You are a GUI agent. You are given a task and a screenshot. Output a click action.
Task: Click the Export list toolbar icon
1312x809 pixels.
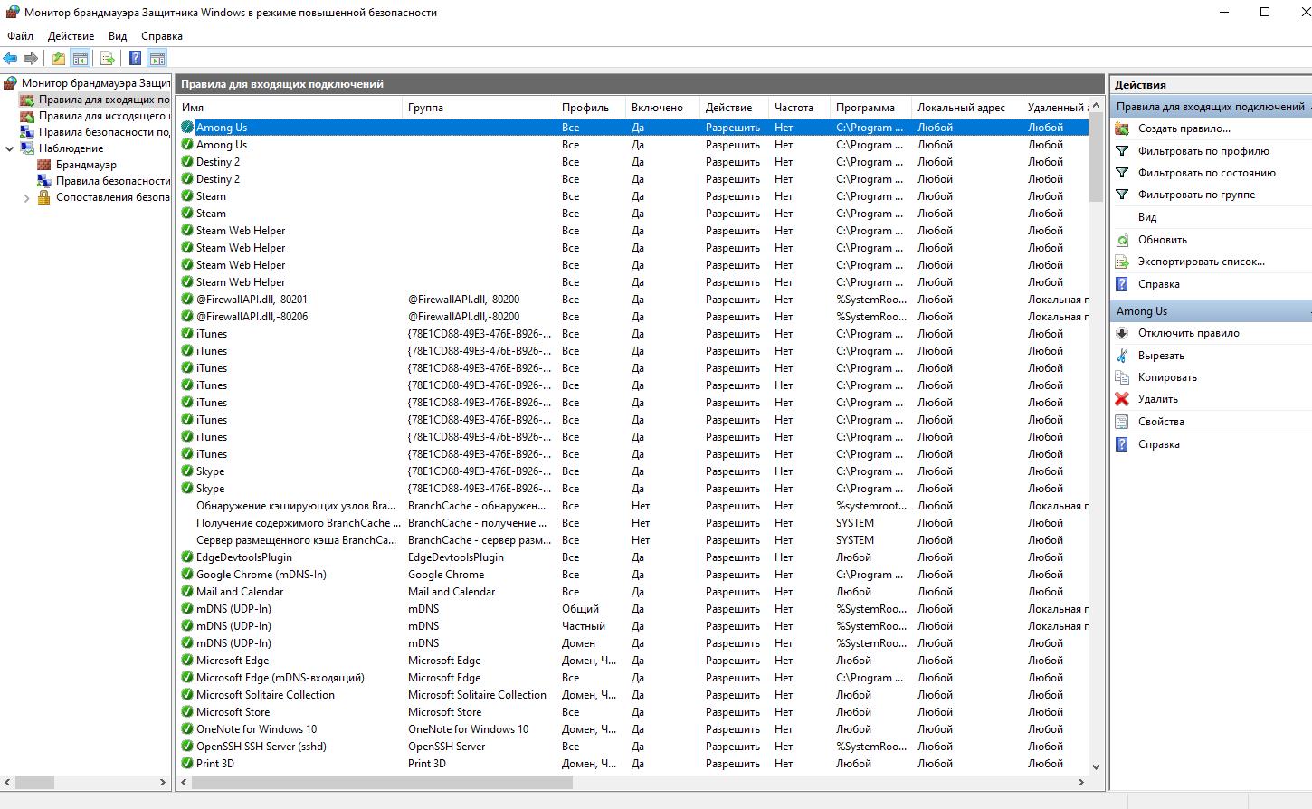108,59
